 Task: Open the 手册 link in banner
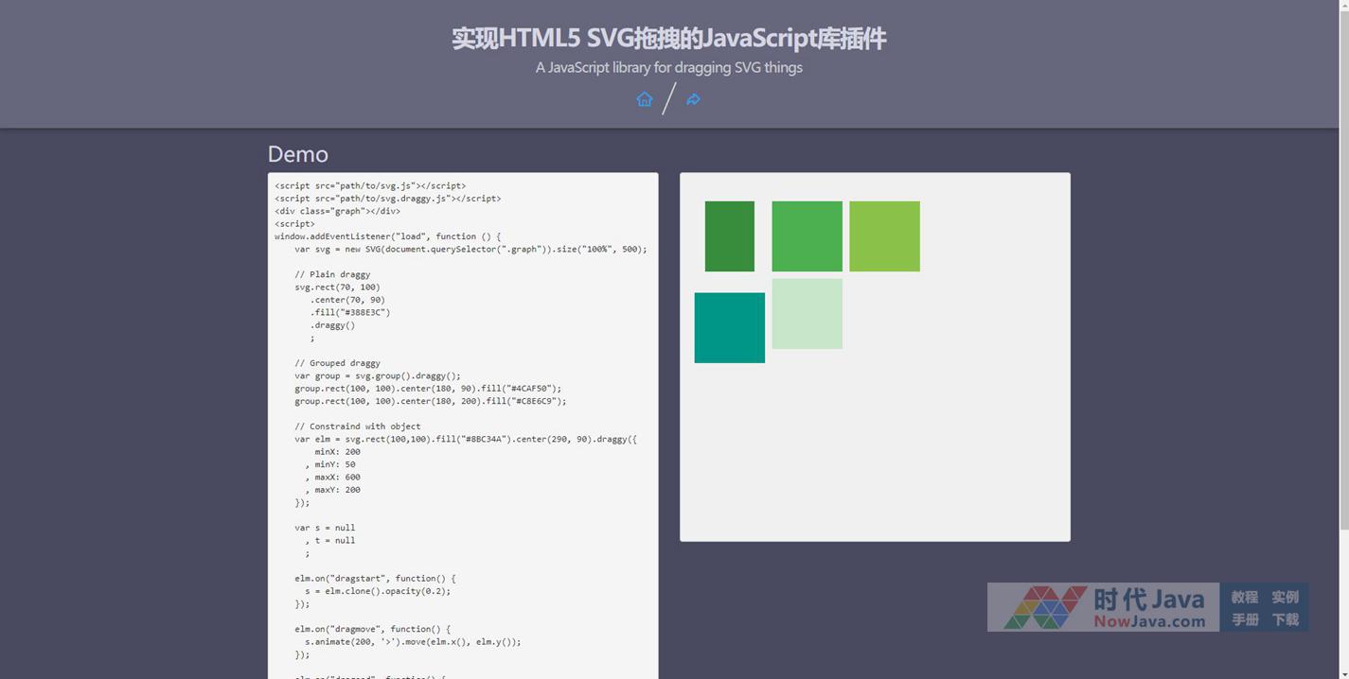(1244, 619)
